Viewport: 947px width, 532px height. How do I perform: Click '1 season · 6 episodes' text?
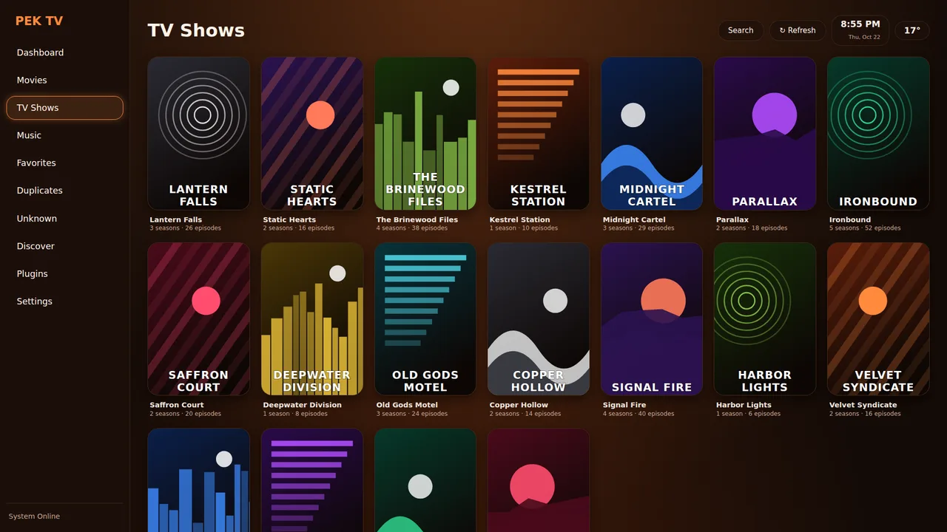[749, 414]
